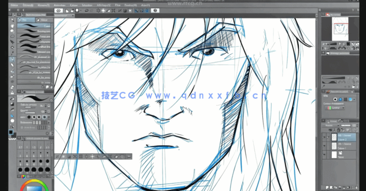366x191 pixels.
Task: Toggle visibility of the second layer
Action: [x=324, y=146]
